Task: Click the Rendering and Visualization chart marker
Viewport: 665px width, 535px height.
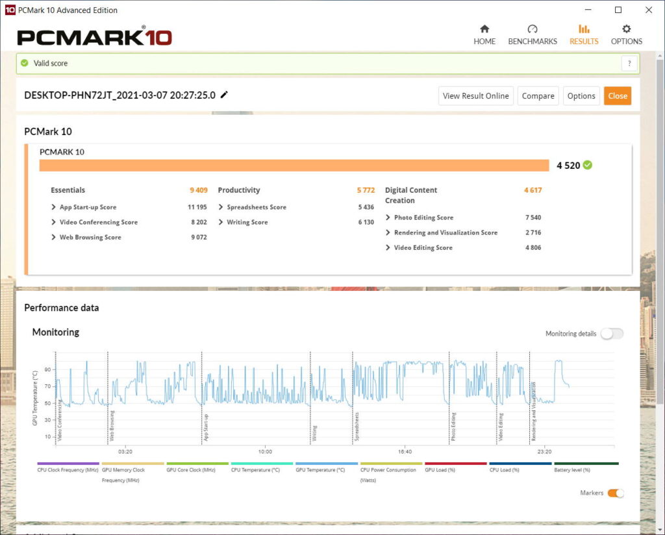Action: [x=534, y=411]
